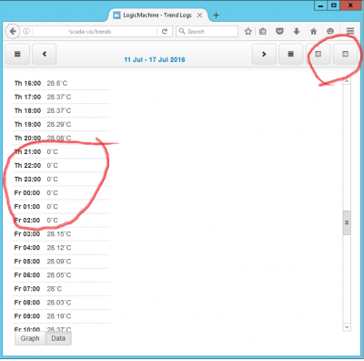
Task: Show site information icon in address bar
Action: pos(26,31)
